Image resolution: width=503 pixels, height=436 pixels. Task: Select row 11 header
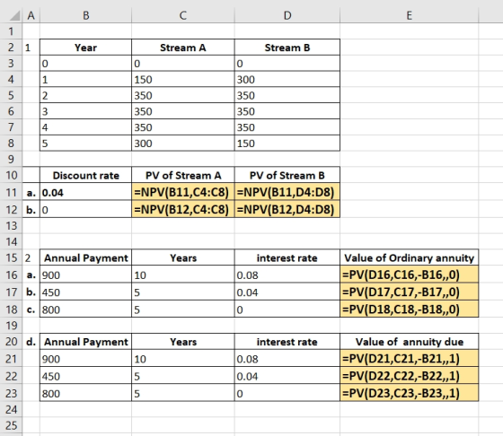pos(11,193)
